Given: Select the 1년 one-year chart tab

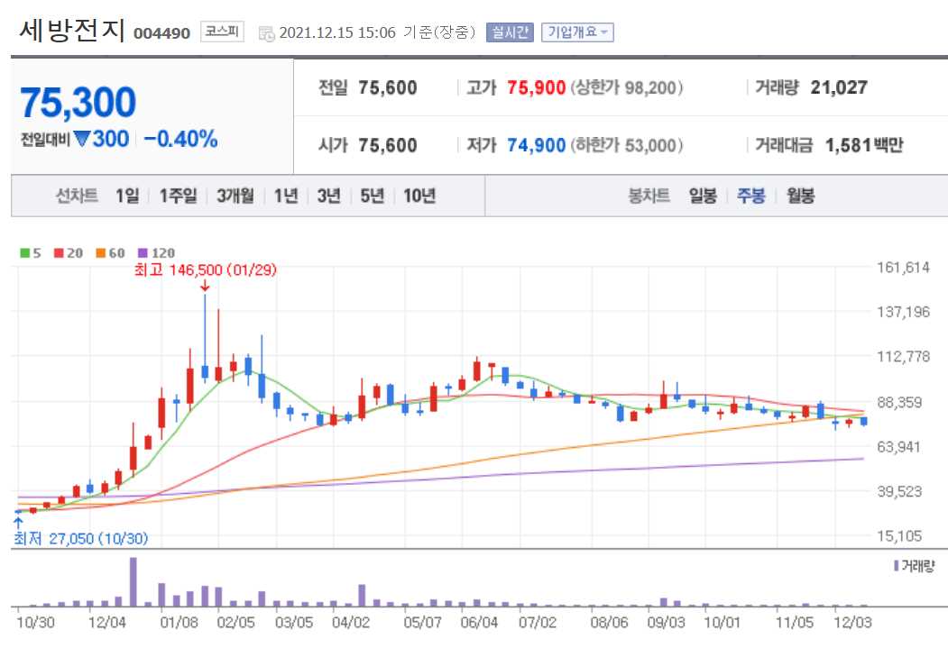Looking at the screenshot, I should [x=284, y=195].
